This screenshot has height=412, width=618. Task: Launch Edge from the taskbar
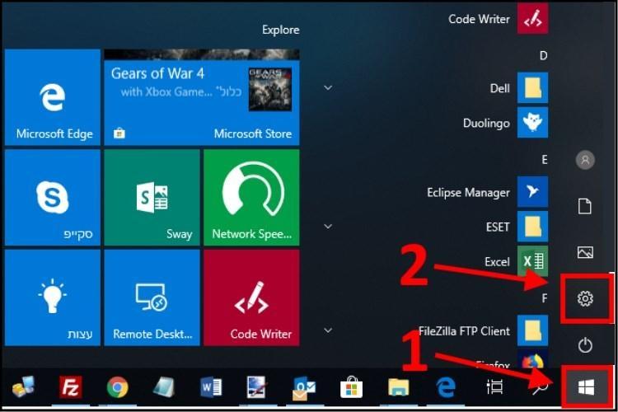point(446,386)
